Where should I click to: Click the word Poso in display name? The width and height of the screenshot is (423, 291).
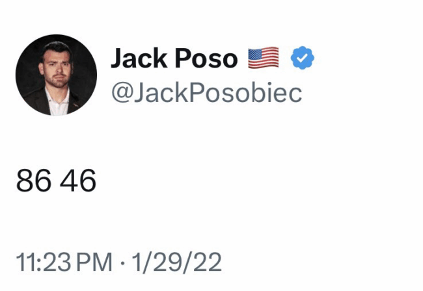pos(206,58)
